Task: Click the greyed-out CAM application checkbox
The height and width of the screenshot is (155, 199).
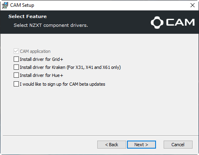Action: point(16,51)
